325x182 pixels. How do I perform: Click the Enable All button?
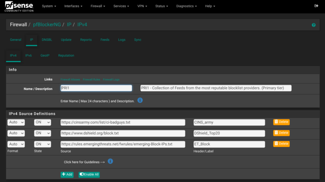(x=89, y=175)
